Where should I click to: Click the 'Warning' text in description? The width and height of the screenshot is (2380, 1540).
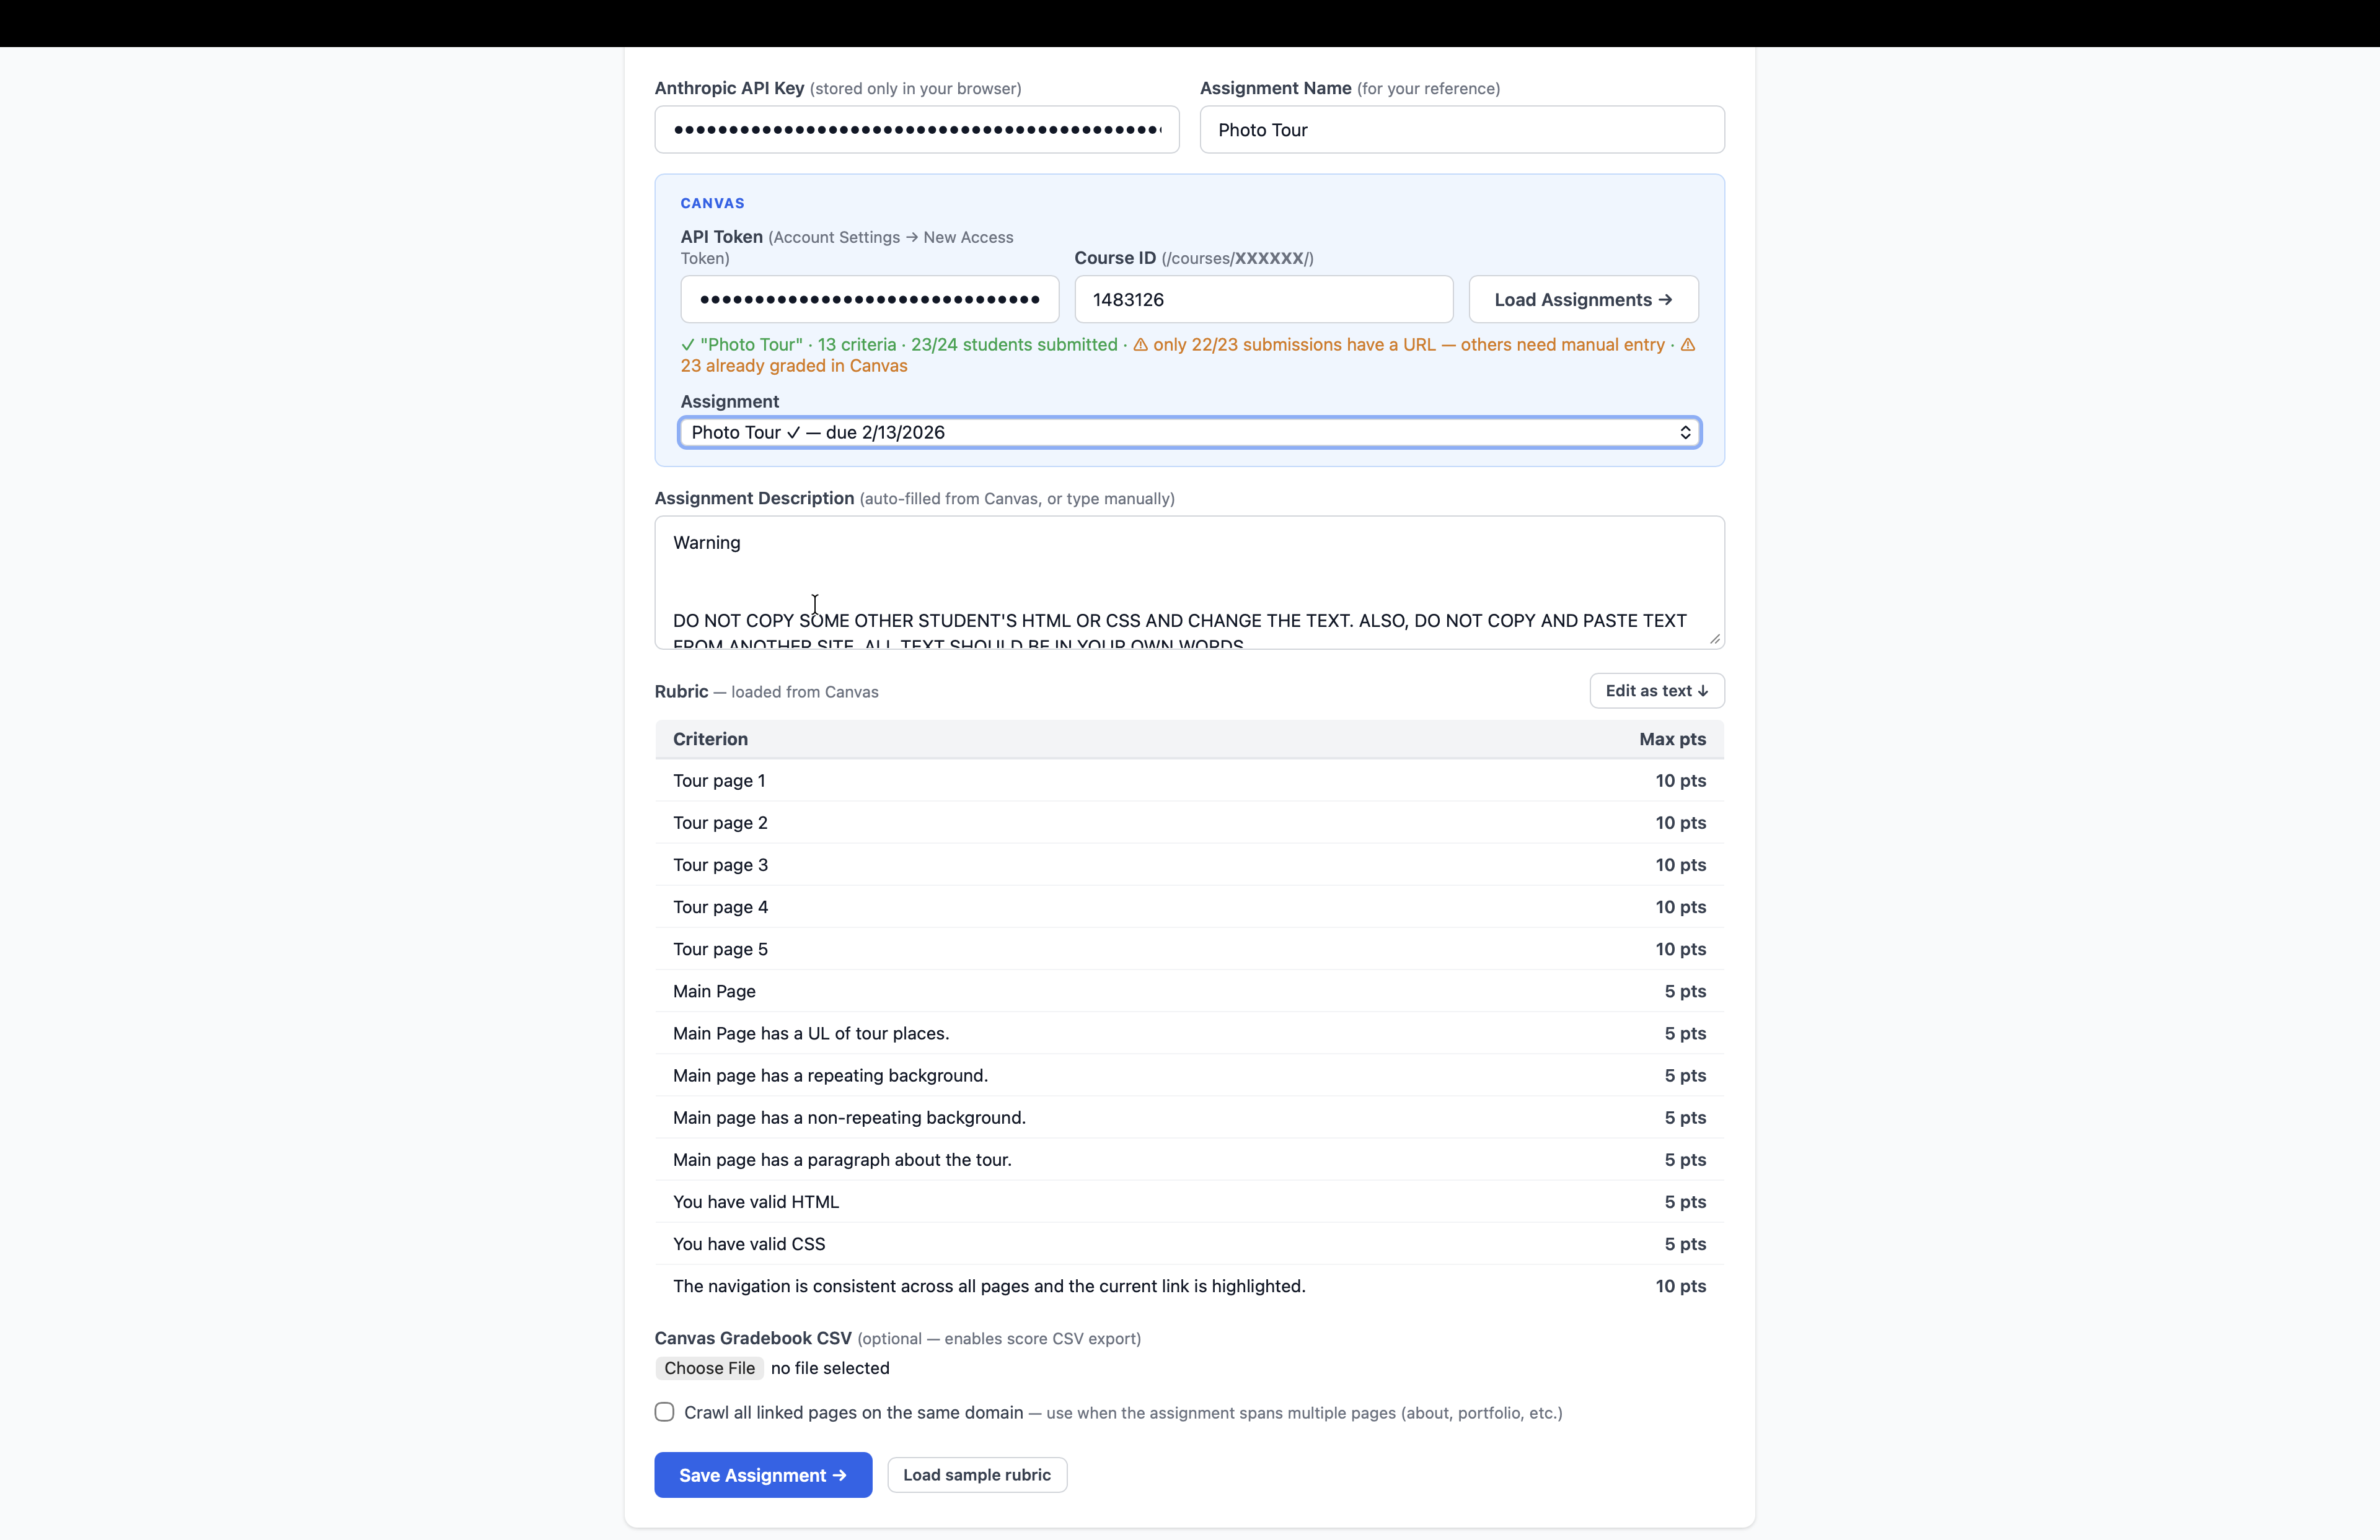706,543
